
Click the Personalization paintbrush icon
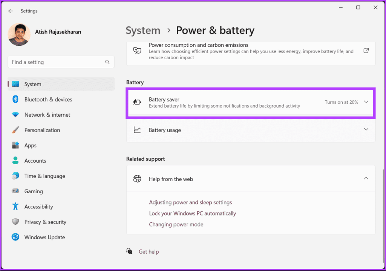(x=15, y=130)
